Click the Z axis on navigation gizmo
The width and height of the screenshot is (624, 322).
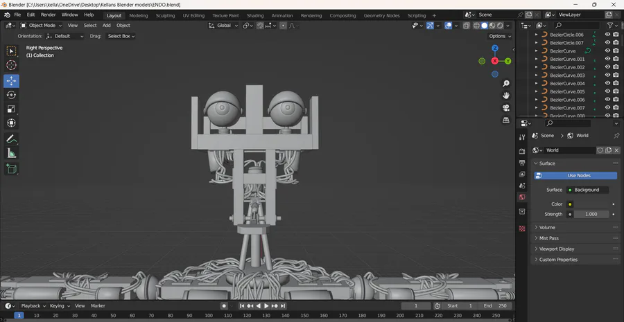click(x=495, y=48)
